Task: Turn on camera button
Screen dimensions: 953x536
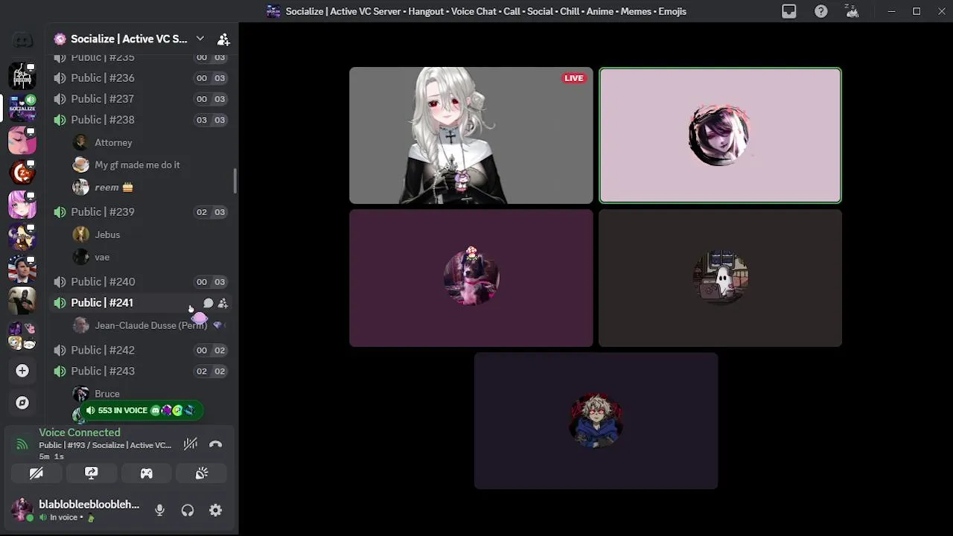Action: [36, 473]
